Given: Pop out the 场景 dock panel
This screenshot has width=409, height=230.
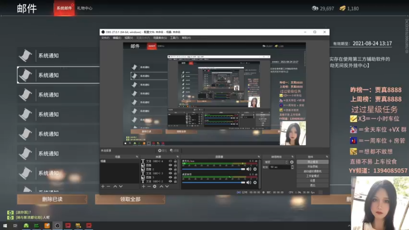Looking at the screenshot, I should (x=137, y=157).
